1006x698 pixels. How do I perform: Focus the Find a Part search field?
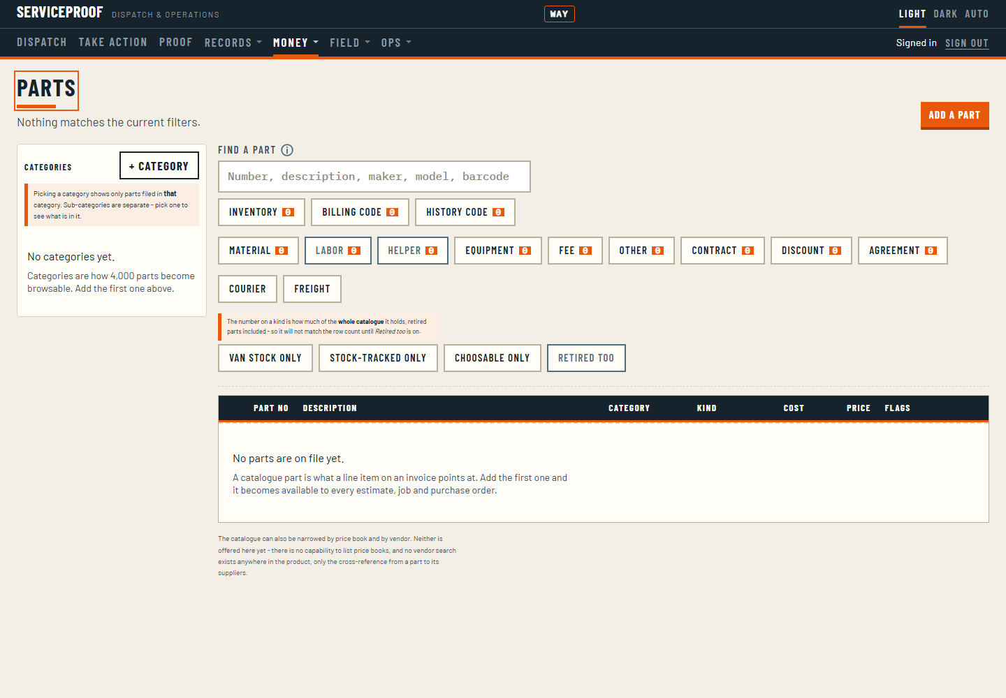374,177
